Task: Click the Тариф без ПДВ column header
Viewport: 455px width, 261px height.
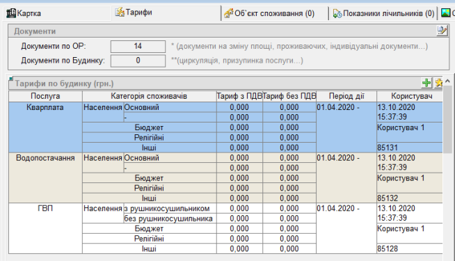Action: 289,96
